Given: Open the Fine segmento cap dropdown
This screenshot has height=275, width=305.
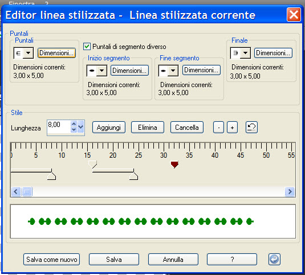Looking at the screenshot, I should click(x=173, y=70).
